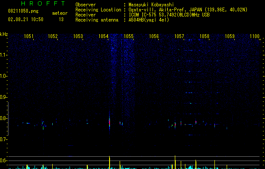Image resolution: width=265 pixels, height=169 pixels.
Task: Click the Receiving Location field label
Action: [98, 10]
